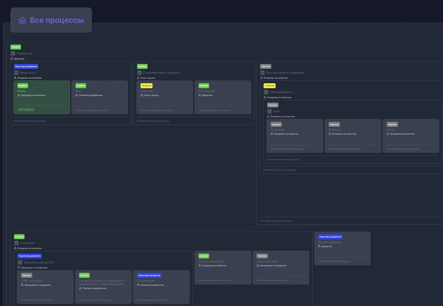Click the УРП metric chip in Релиз
Screen dimensions: 443x306
pyautogui.click(x=26, y=109)
